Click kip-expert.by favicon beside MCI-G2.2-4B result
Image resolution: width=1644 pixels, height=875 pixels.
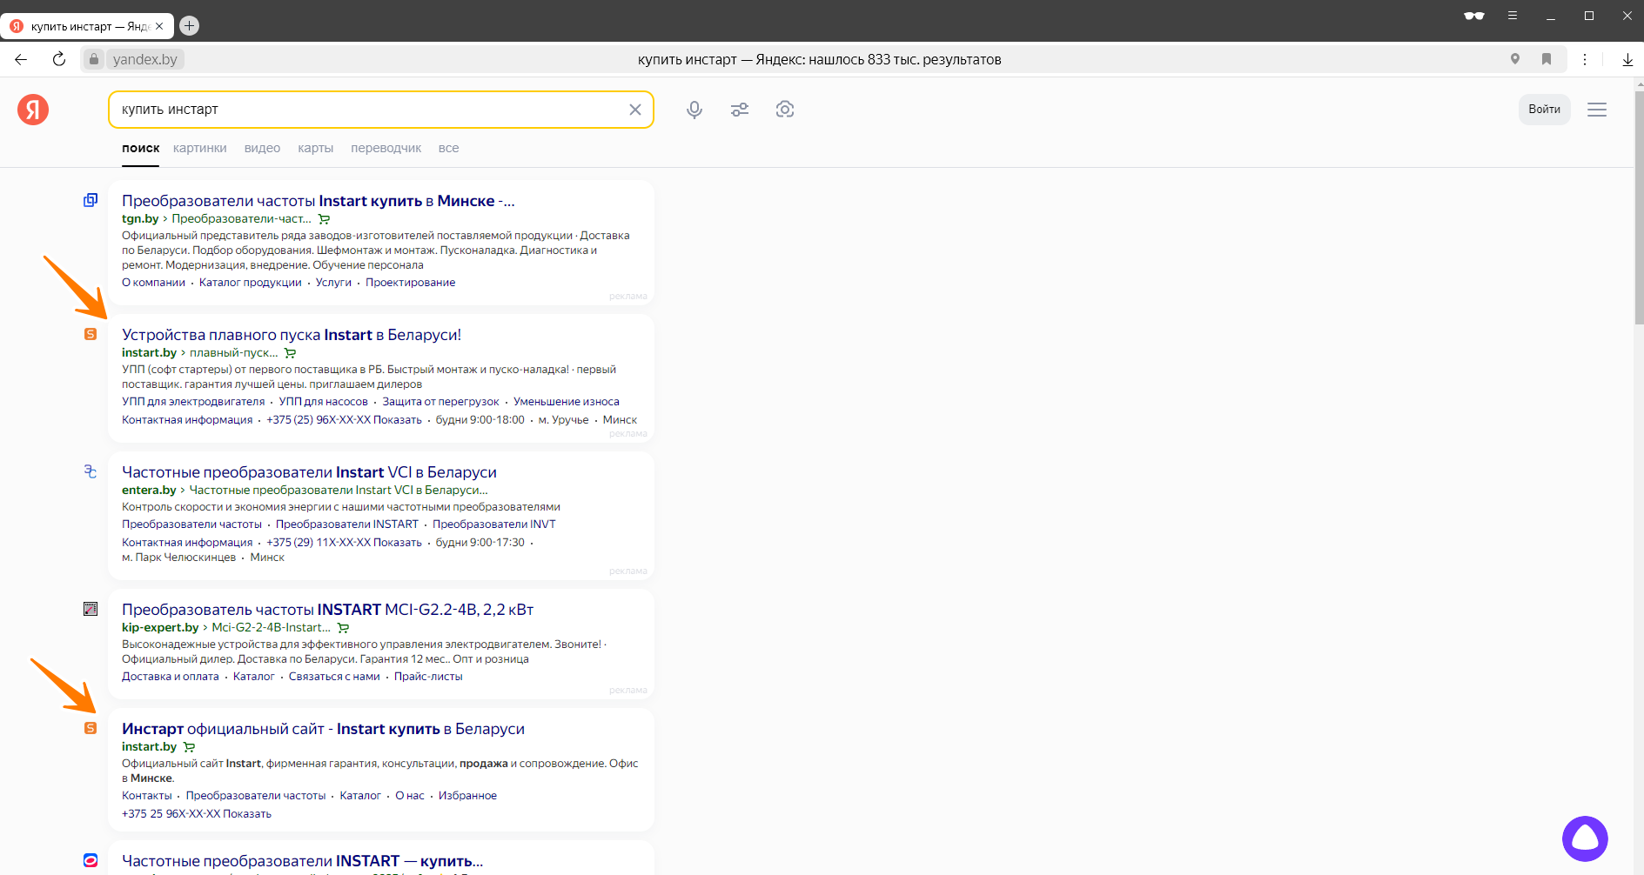(x=91, y=609)
